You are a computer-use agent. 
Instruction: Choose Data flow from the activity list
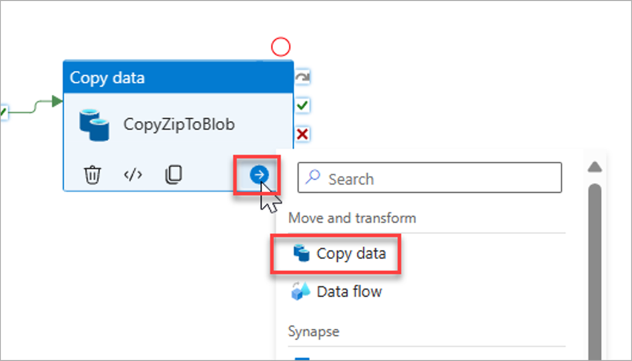pyautogui.click(x=349, y=292)
